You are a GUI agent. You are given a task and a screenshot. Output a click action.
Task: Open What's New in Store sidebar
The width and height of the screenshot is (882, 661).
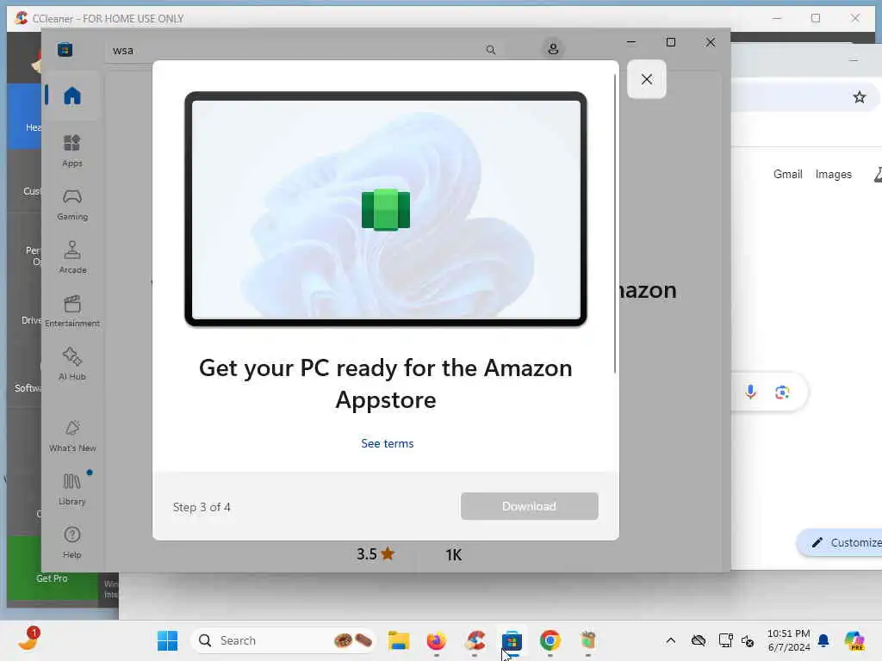click(72, 436)
